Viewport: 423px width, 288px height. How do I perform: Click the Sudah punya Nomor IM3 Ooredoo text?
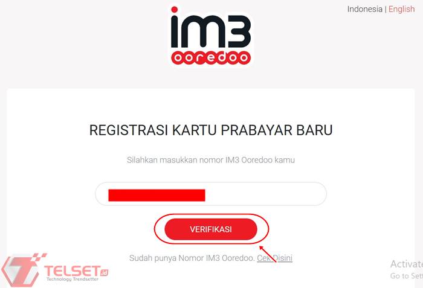[x=192, y=258]
